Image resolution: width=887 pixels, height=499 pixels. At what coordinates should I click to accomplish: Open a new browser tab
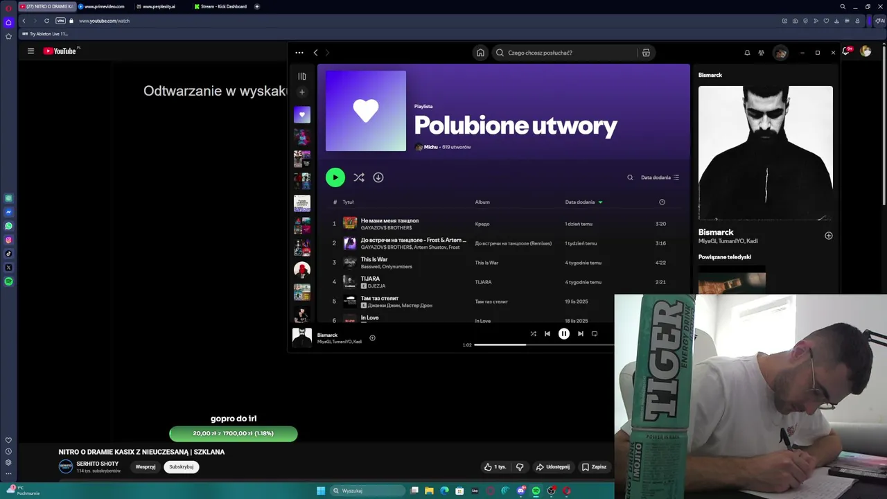257,6
